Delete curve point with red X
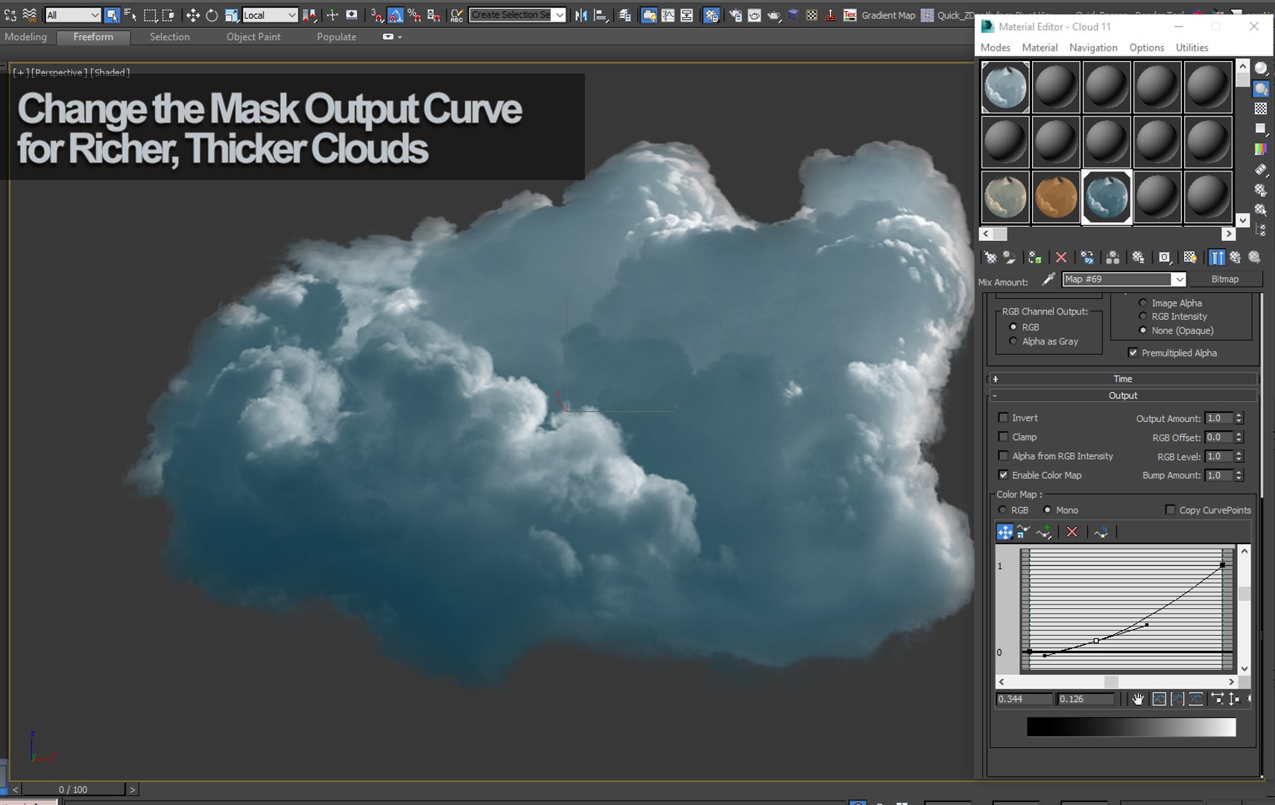Viewport: 1275px width, 805px height. (1072, 532)
